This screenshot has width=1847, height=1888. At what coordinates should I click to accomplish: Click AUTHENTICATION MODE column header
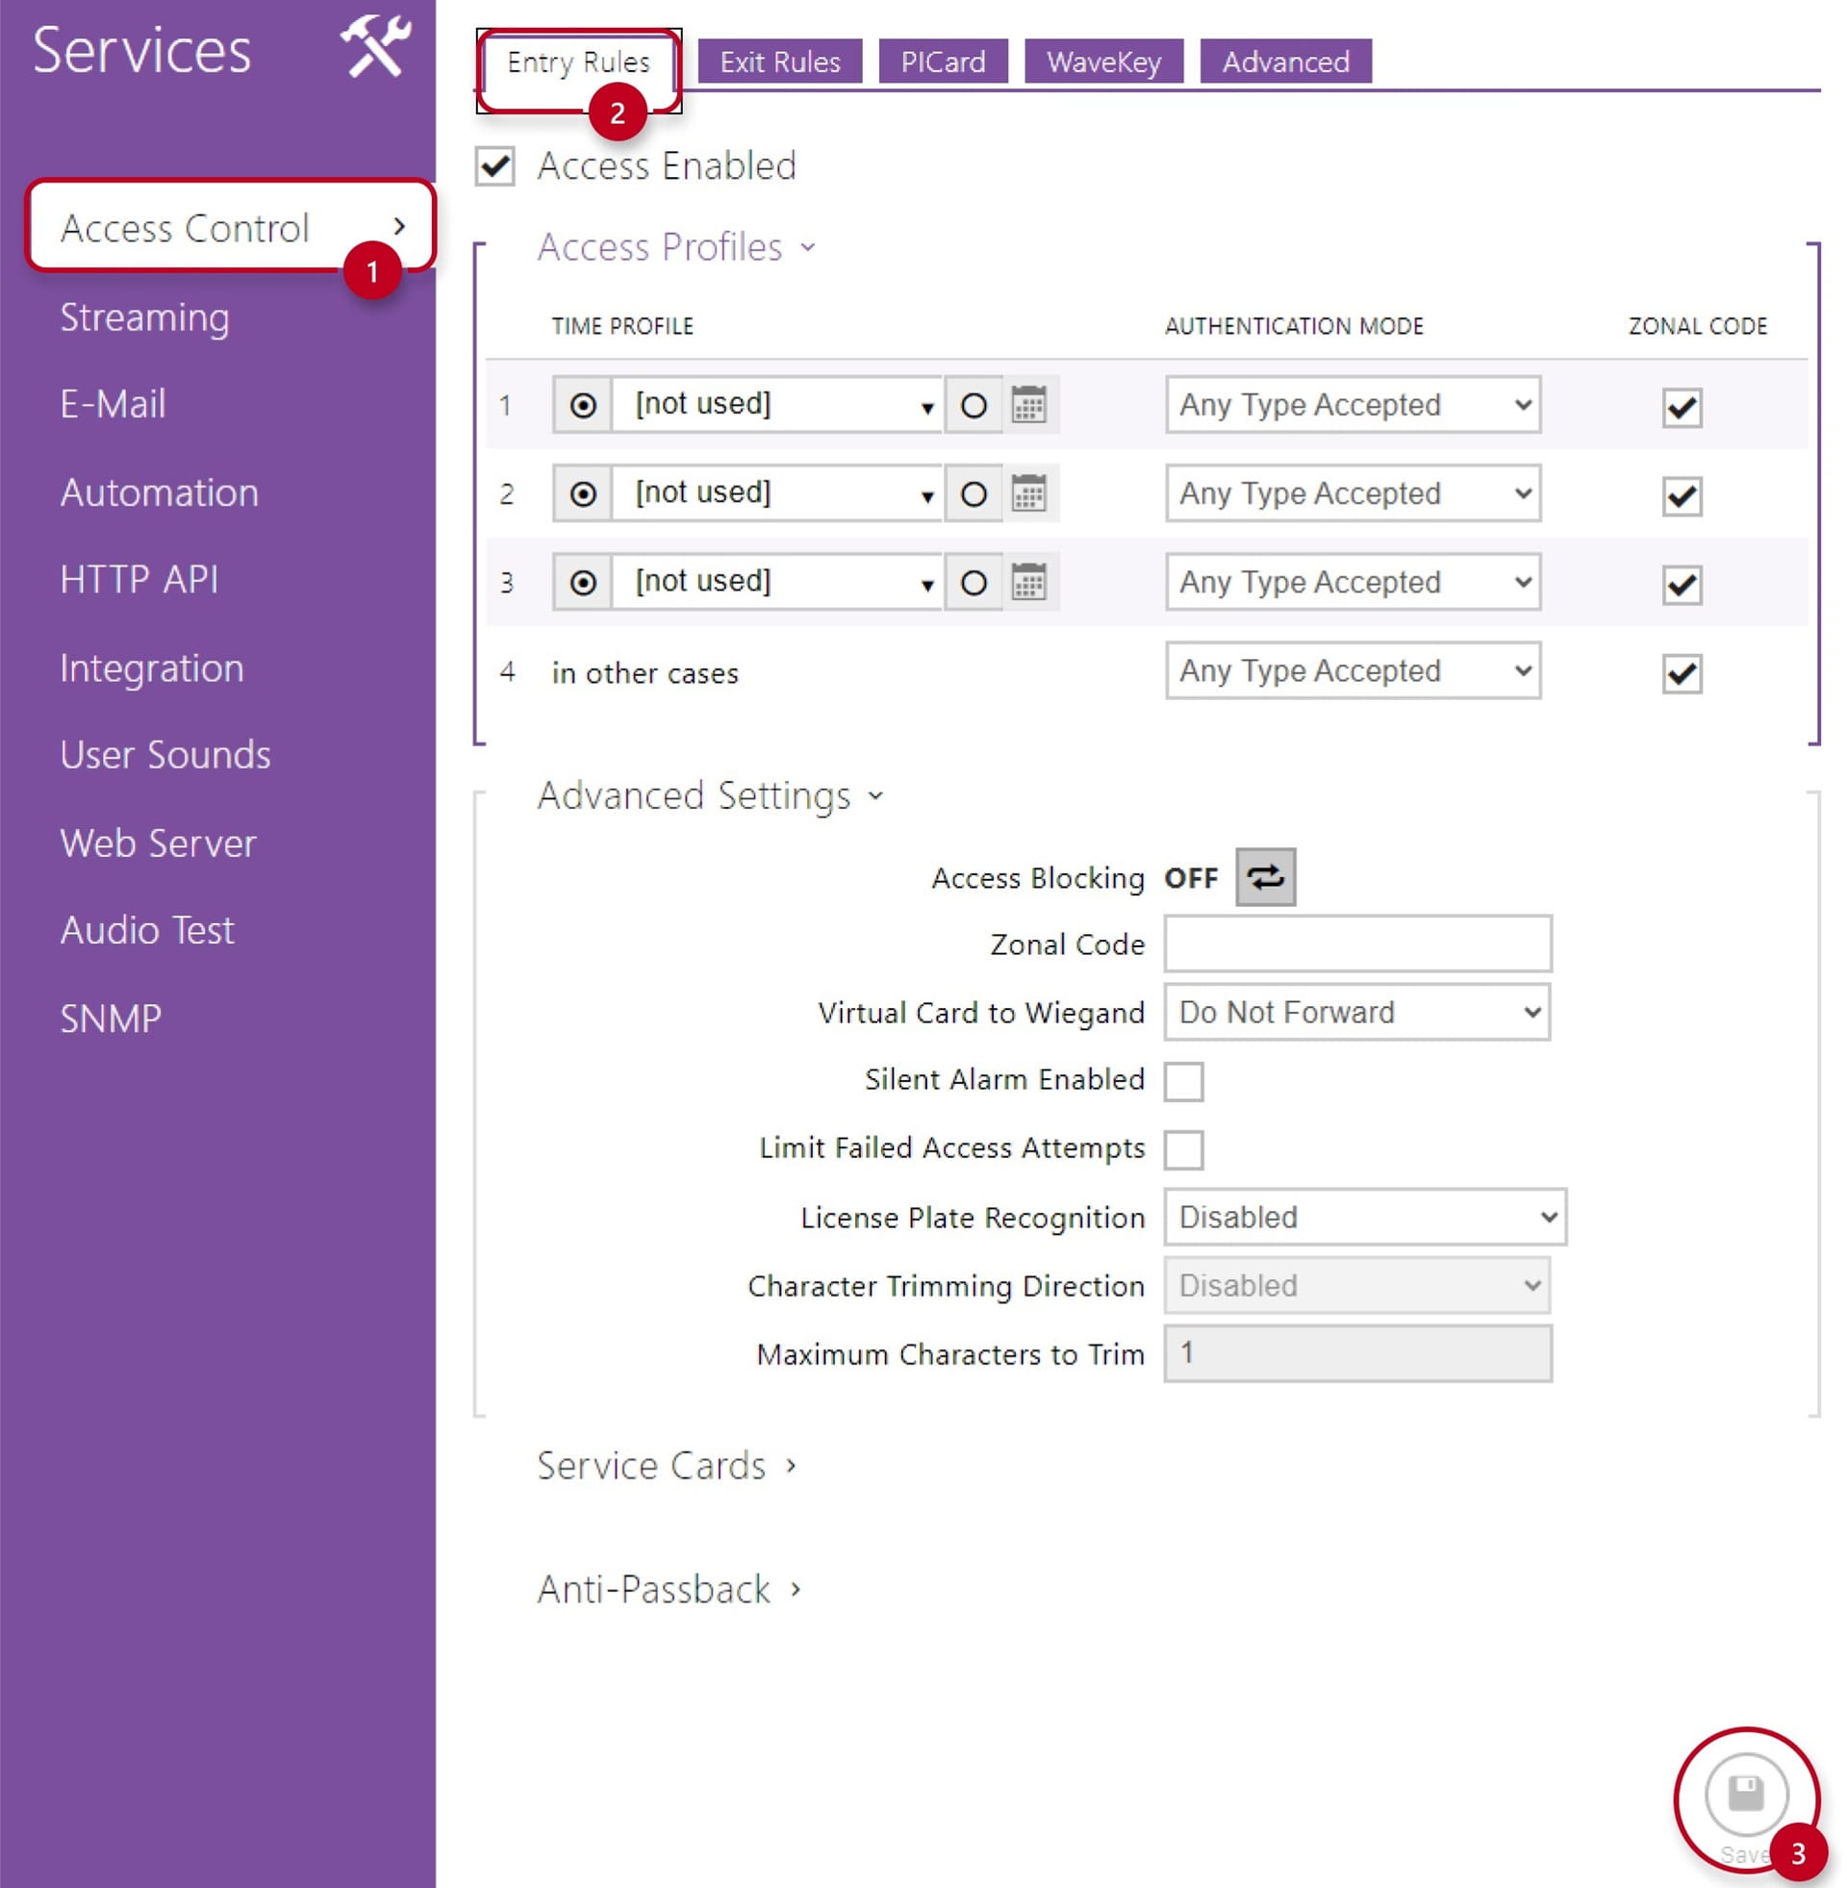1294,327
